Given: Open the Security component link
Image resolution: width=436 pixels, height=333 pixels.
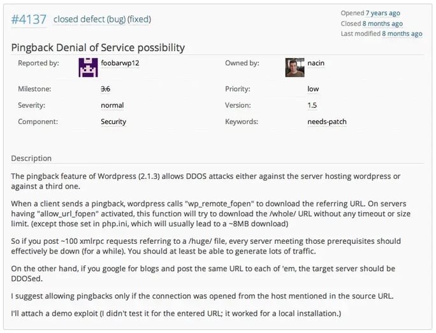Looking at the screenshot, I should [113, 122].
